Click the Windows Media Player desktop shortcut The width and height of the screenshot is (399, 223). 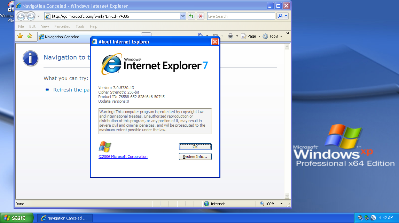(x=7, y=11)
